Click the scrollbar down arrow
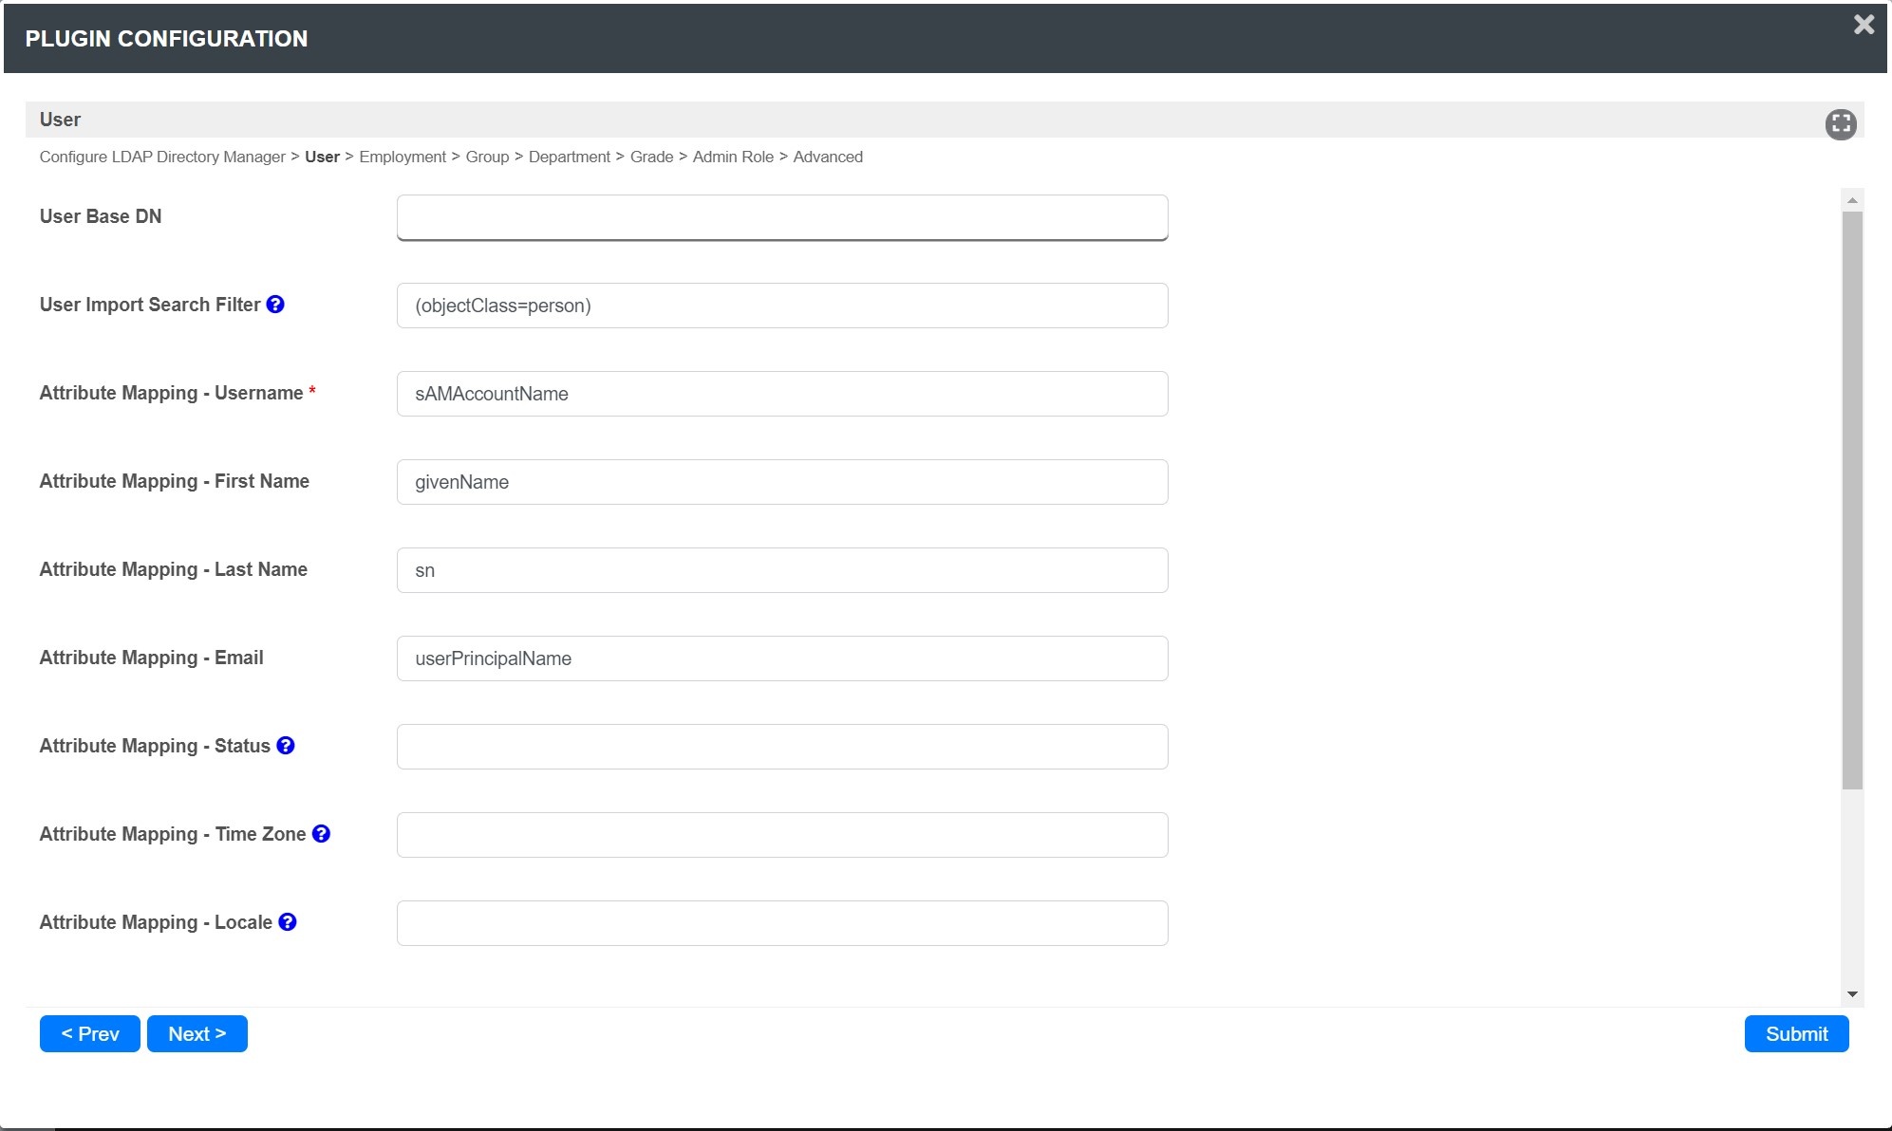The image size is (1892, 1131). pyautogui.click(x=1851, y=994)
